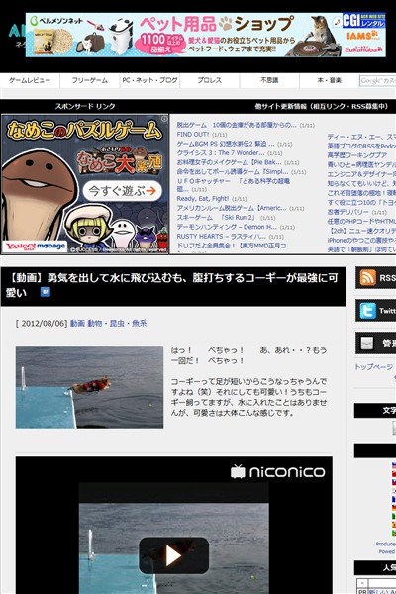Screen dimensions: 396x594
Task: Click the pet supplies shop banner ad
Action: [x=206, y=36]
